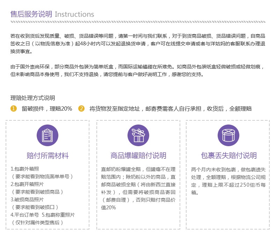Screen dimensions: 276x240
Task: Click the yellow number 2 badge
Action: [x=81, y=108]
